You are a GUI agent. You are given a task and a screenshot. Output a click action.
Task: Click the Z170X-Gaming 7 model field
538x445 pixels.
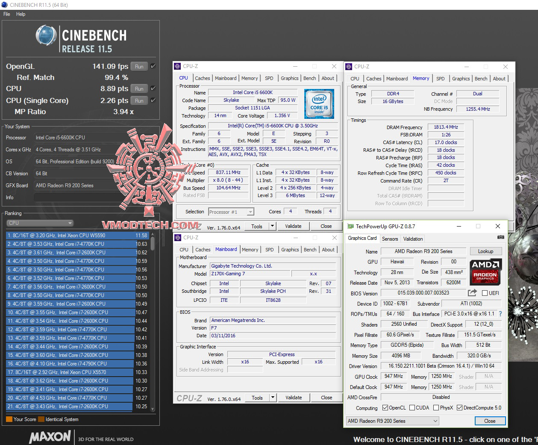249,274
